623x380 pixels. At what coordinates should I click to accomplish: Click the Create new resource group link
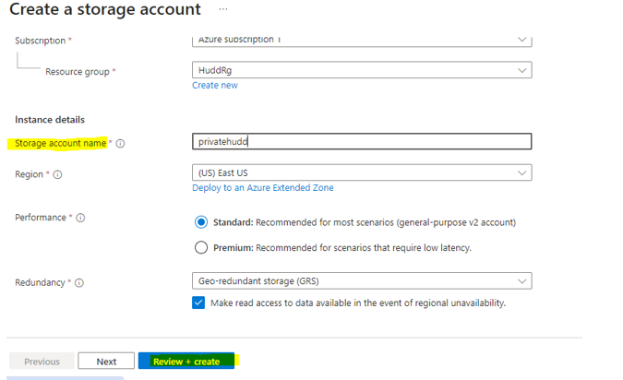[215, 86]
